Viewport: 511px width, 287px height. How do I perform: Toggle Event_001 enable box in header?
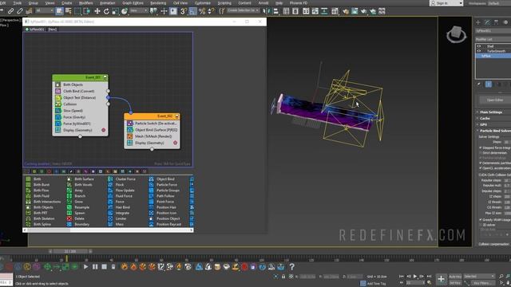tap(105, 77)
